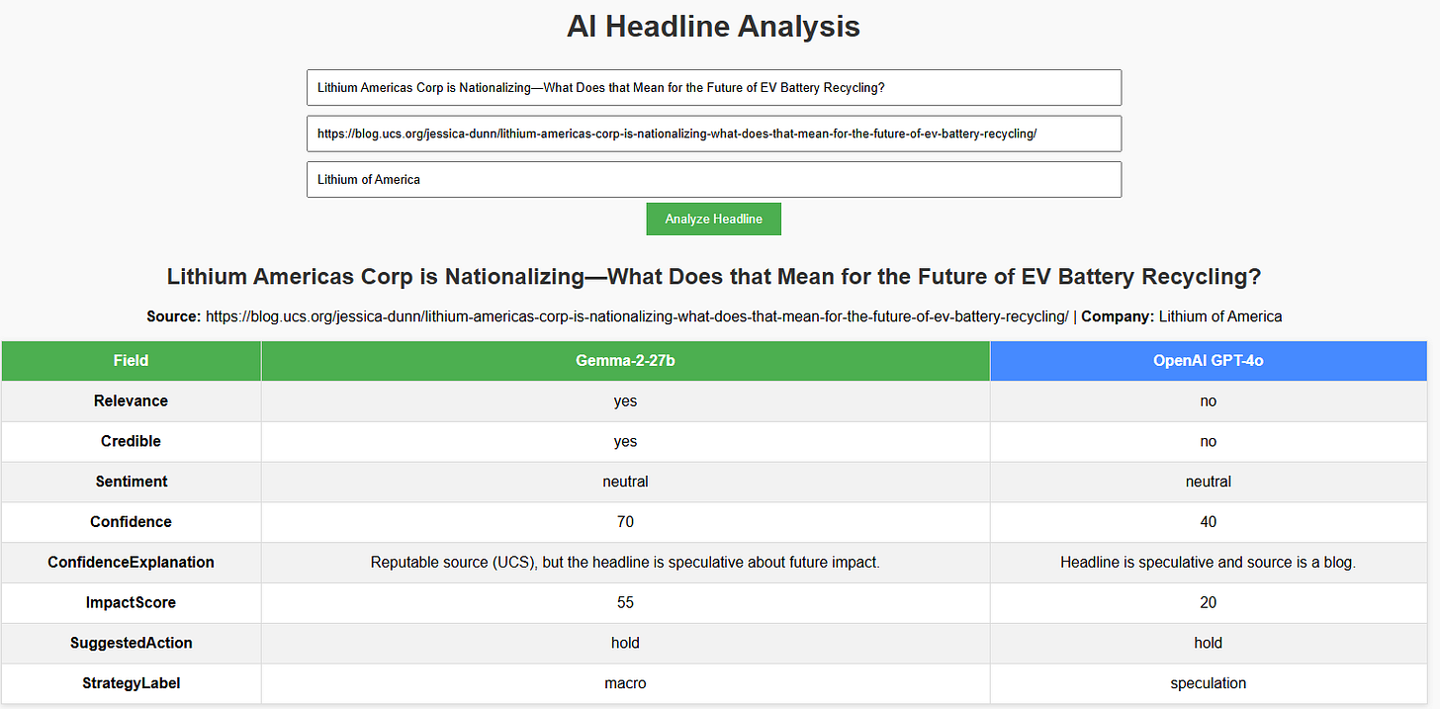
Task: Focus the headline text input field
Action: pos(714,88)
